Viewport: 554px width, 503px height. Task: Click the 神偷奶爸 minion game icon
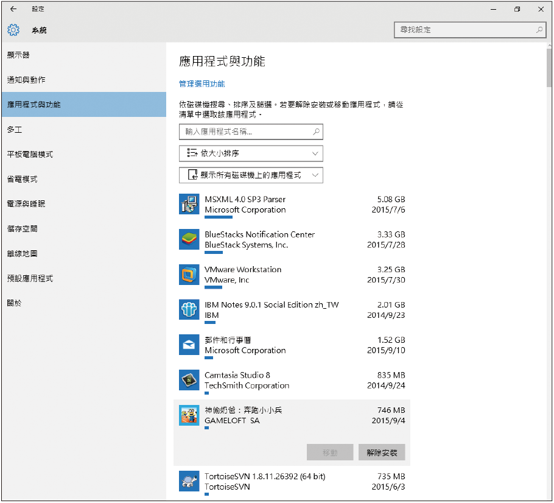189,415
